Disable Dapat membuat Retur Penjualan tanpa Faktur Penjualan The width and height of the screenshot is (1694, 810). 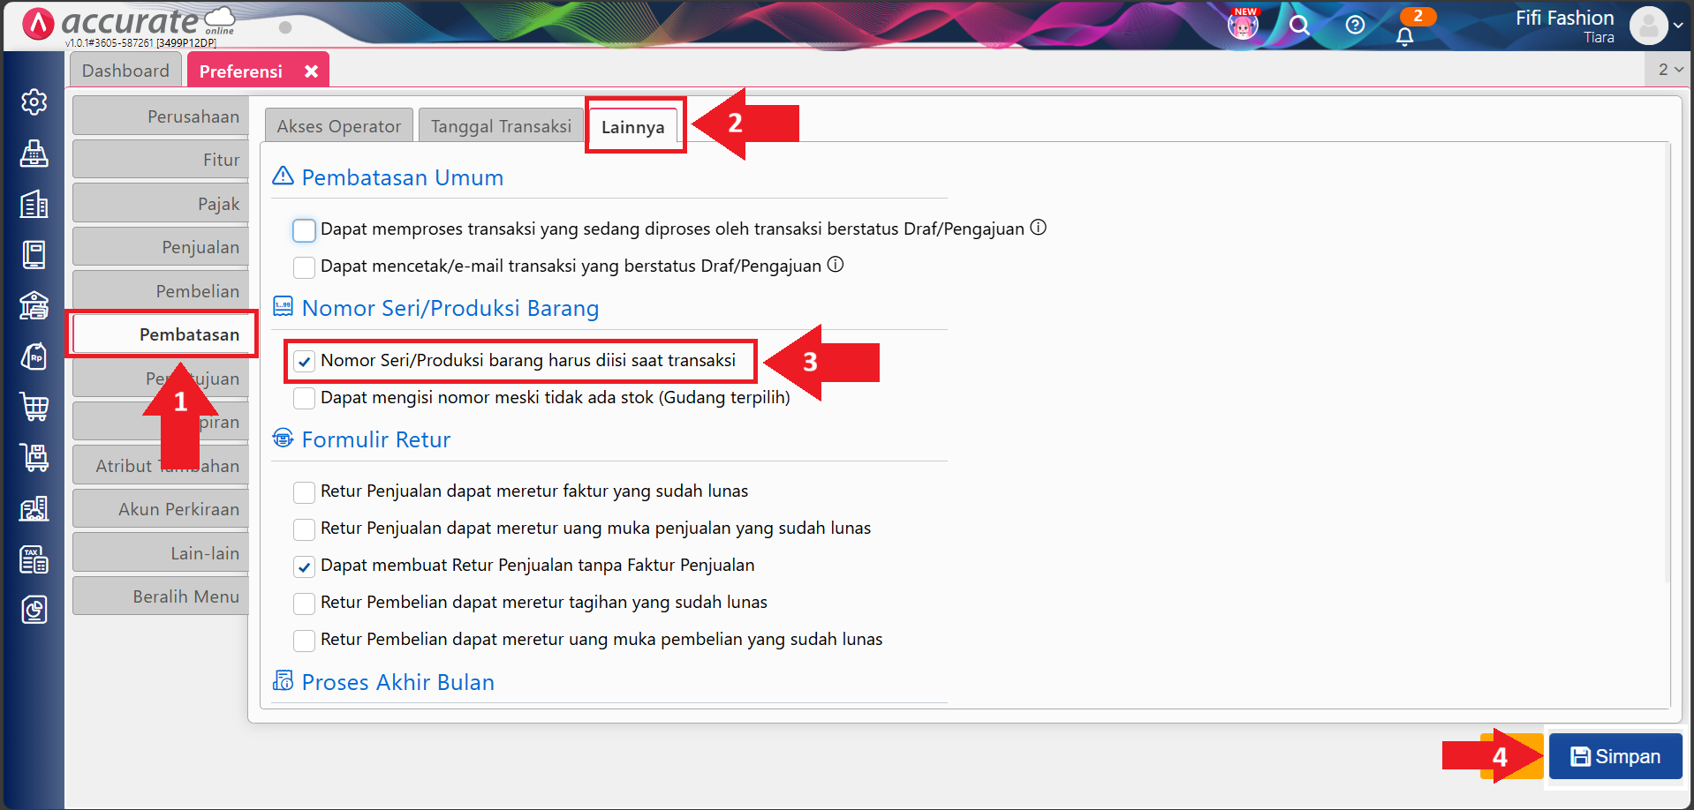pos(304,566)
